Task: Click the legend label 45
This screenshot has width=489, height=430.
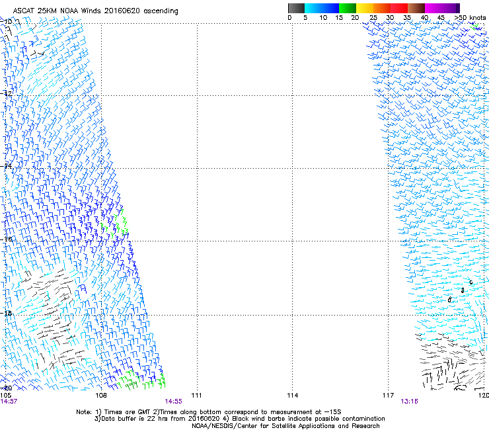Action: pos(441,18)
